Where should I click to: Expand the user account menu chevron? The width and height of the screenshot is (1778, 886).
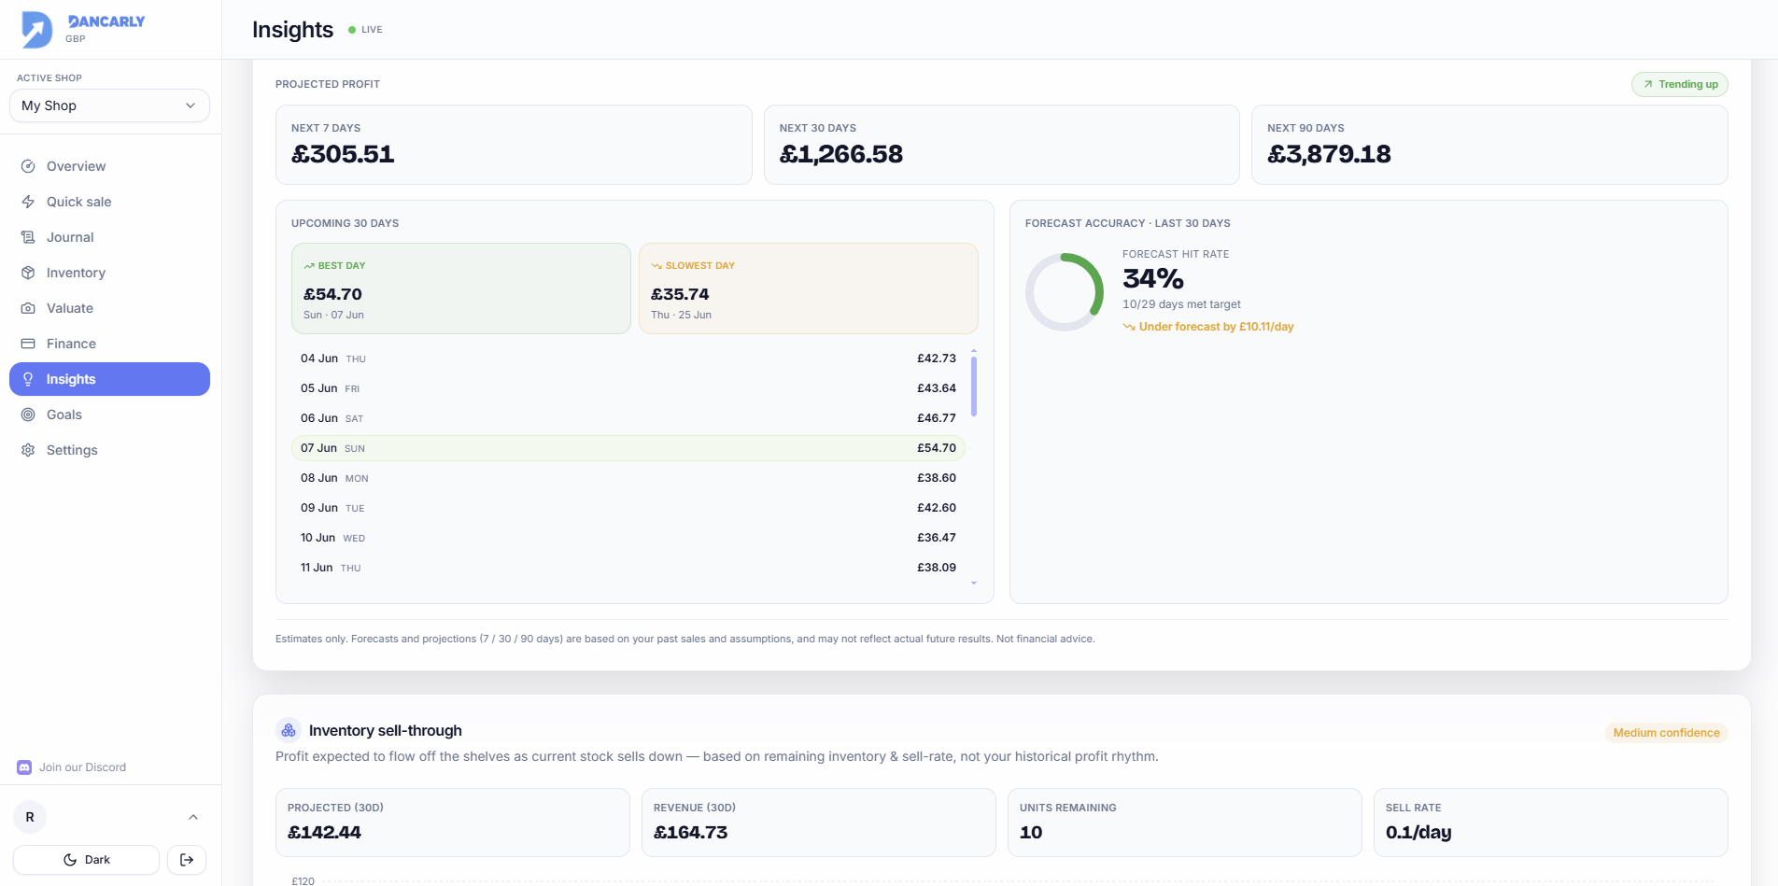pyautogui.click(x=193, y=817)
